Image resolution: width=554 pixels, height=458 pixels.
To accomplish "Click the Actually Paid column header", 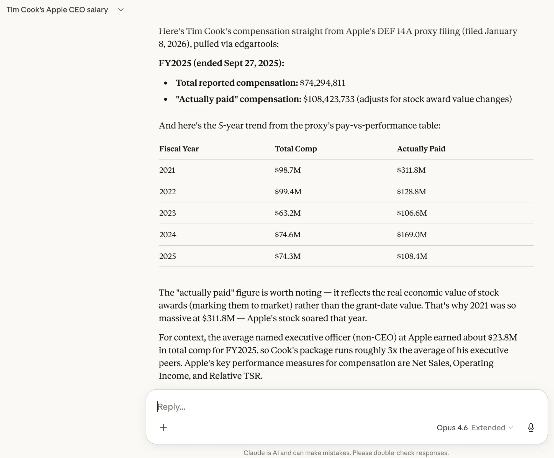I will 421,149.
